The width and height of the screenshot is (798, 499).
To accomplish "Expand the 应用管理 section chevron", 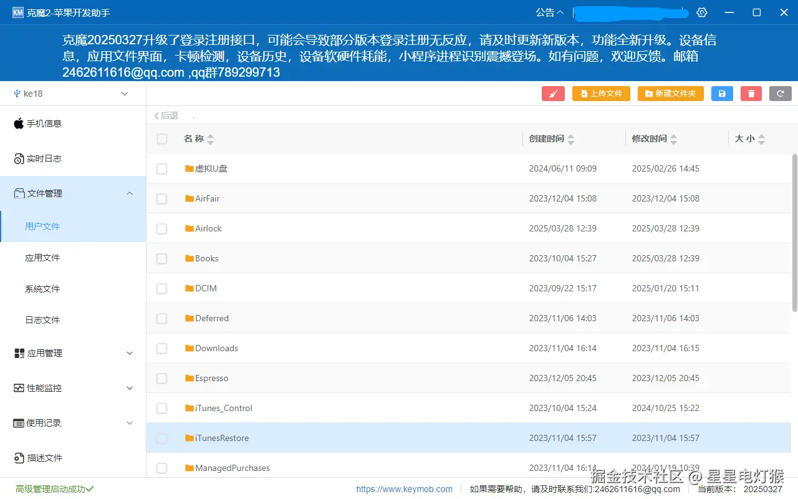I will 130,353.
